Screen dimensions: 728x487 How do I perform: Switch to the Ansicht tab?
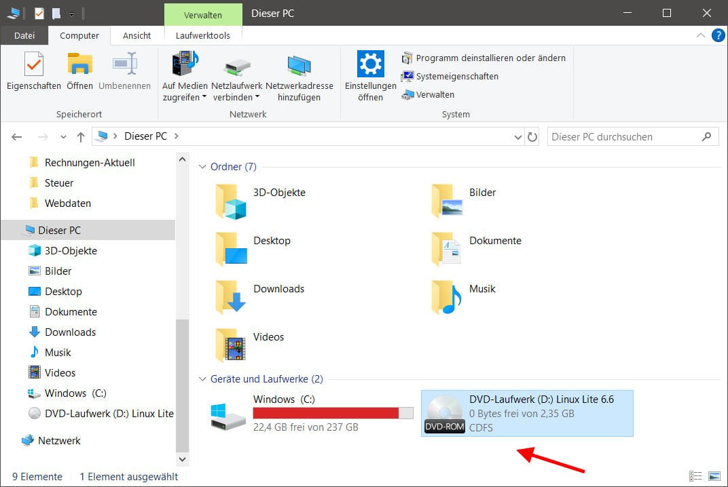[x=137, y=35]
